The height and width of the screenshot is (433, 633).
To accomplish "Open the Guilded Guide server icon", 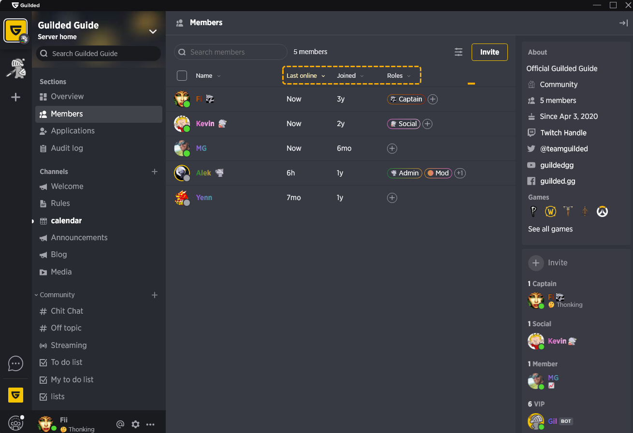I will click(16, 30).
